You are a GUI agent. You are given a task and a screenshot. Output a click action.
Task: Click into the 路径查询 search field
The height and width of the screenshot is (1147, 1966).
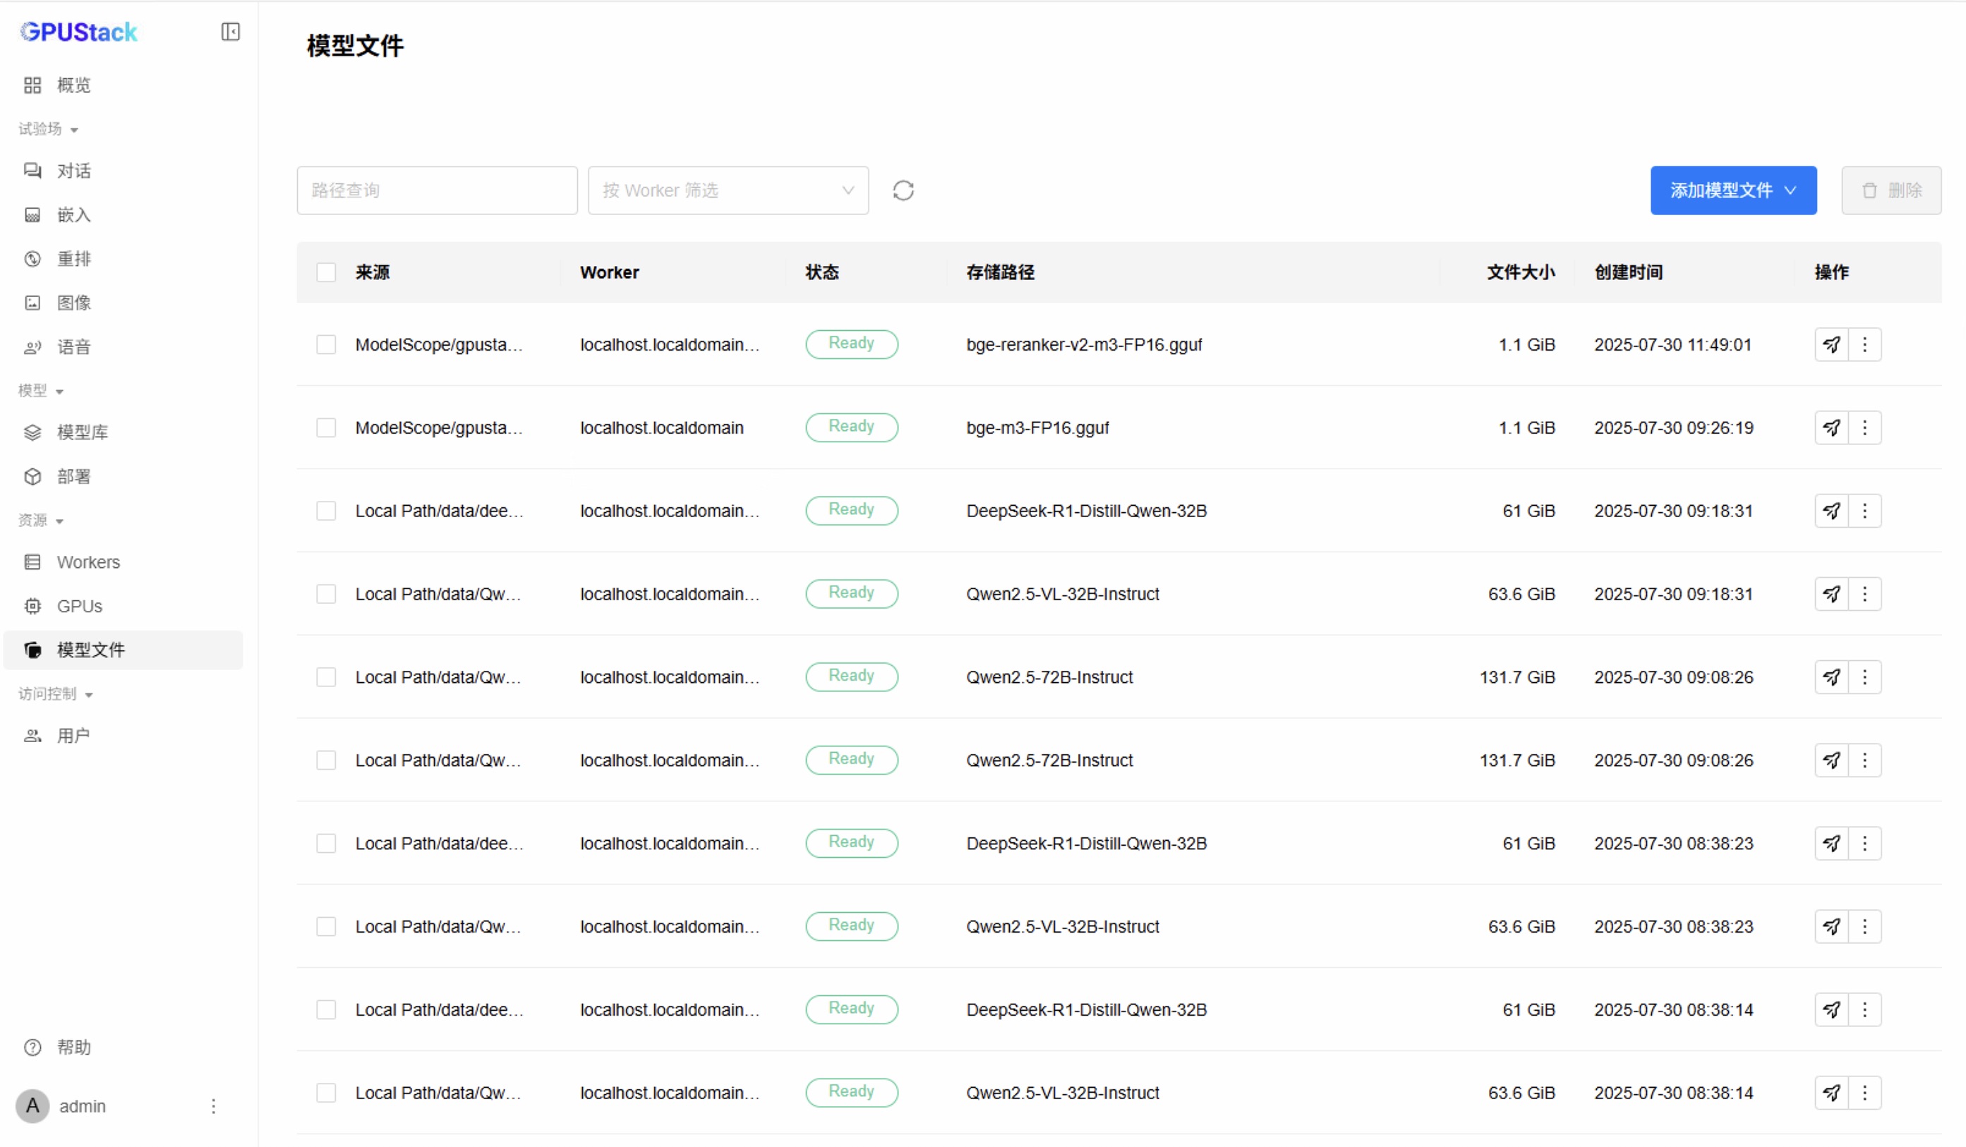[x=436, y=190]
